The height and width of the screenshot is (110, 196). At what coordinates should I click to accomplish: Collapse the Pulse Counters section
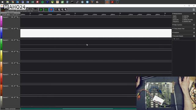click(173, 25)
